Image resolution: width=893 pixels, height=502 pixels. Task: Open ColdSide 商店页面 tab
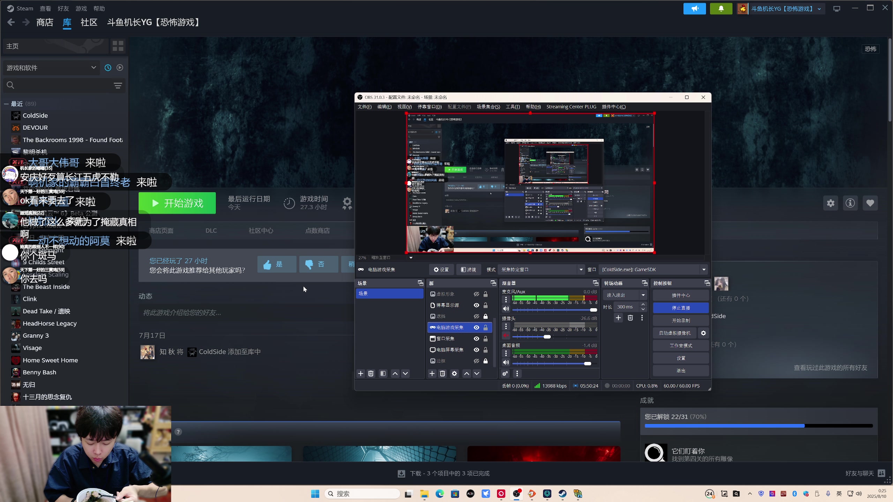point(161,231)
